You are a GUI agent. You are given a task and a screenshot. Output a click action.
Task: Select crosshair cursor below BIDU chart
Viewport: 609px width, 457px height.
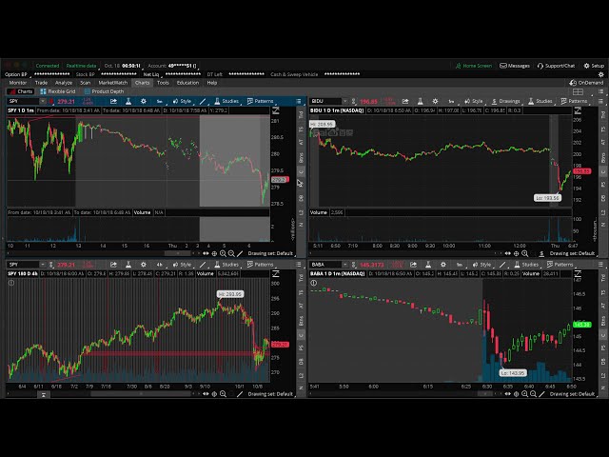516,254
